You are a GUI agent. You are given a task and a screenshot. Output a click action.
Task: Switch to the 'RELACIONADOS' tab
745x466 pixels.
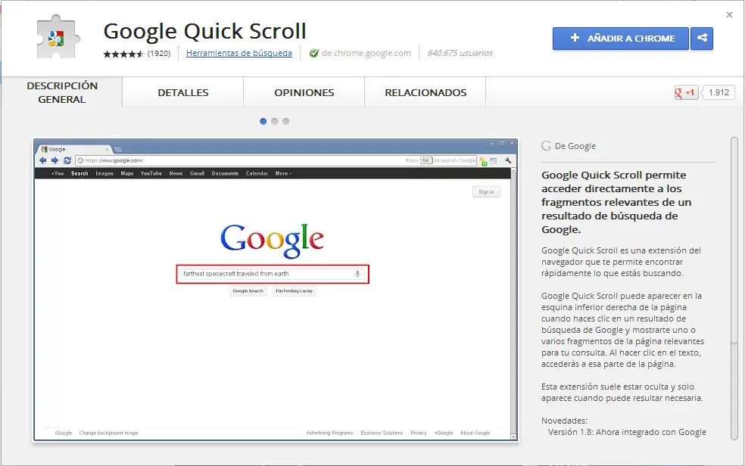(425, 92)
